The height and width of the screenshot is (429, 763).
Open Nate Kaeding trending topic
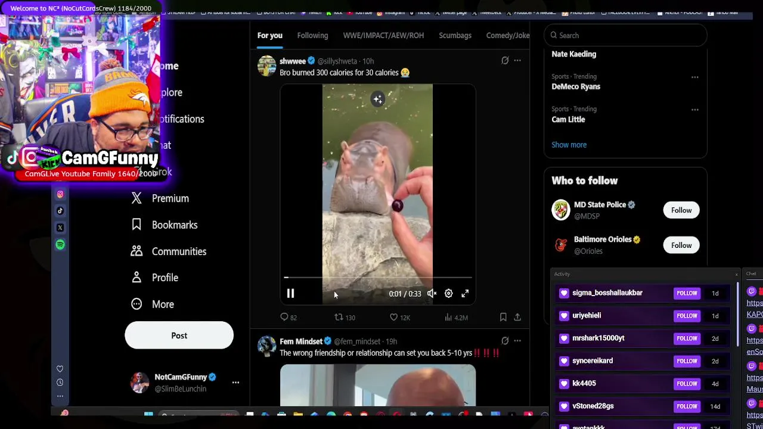[573, 54]
